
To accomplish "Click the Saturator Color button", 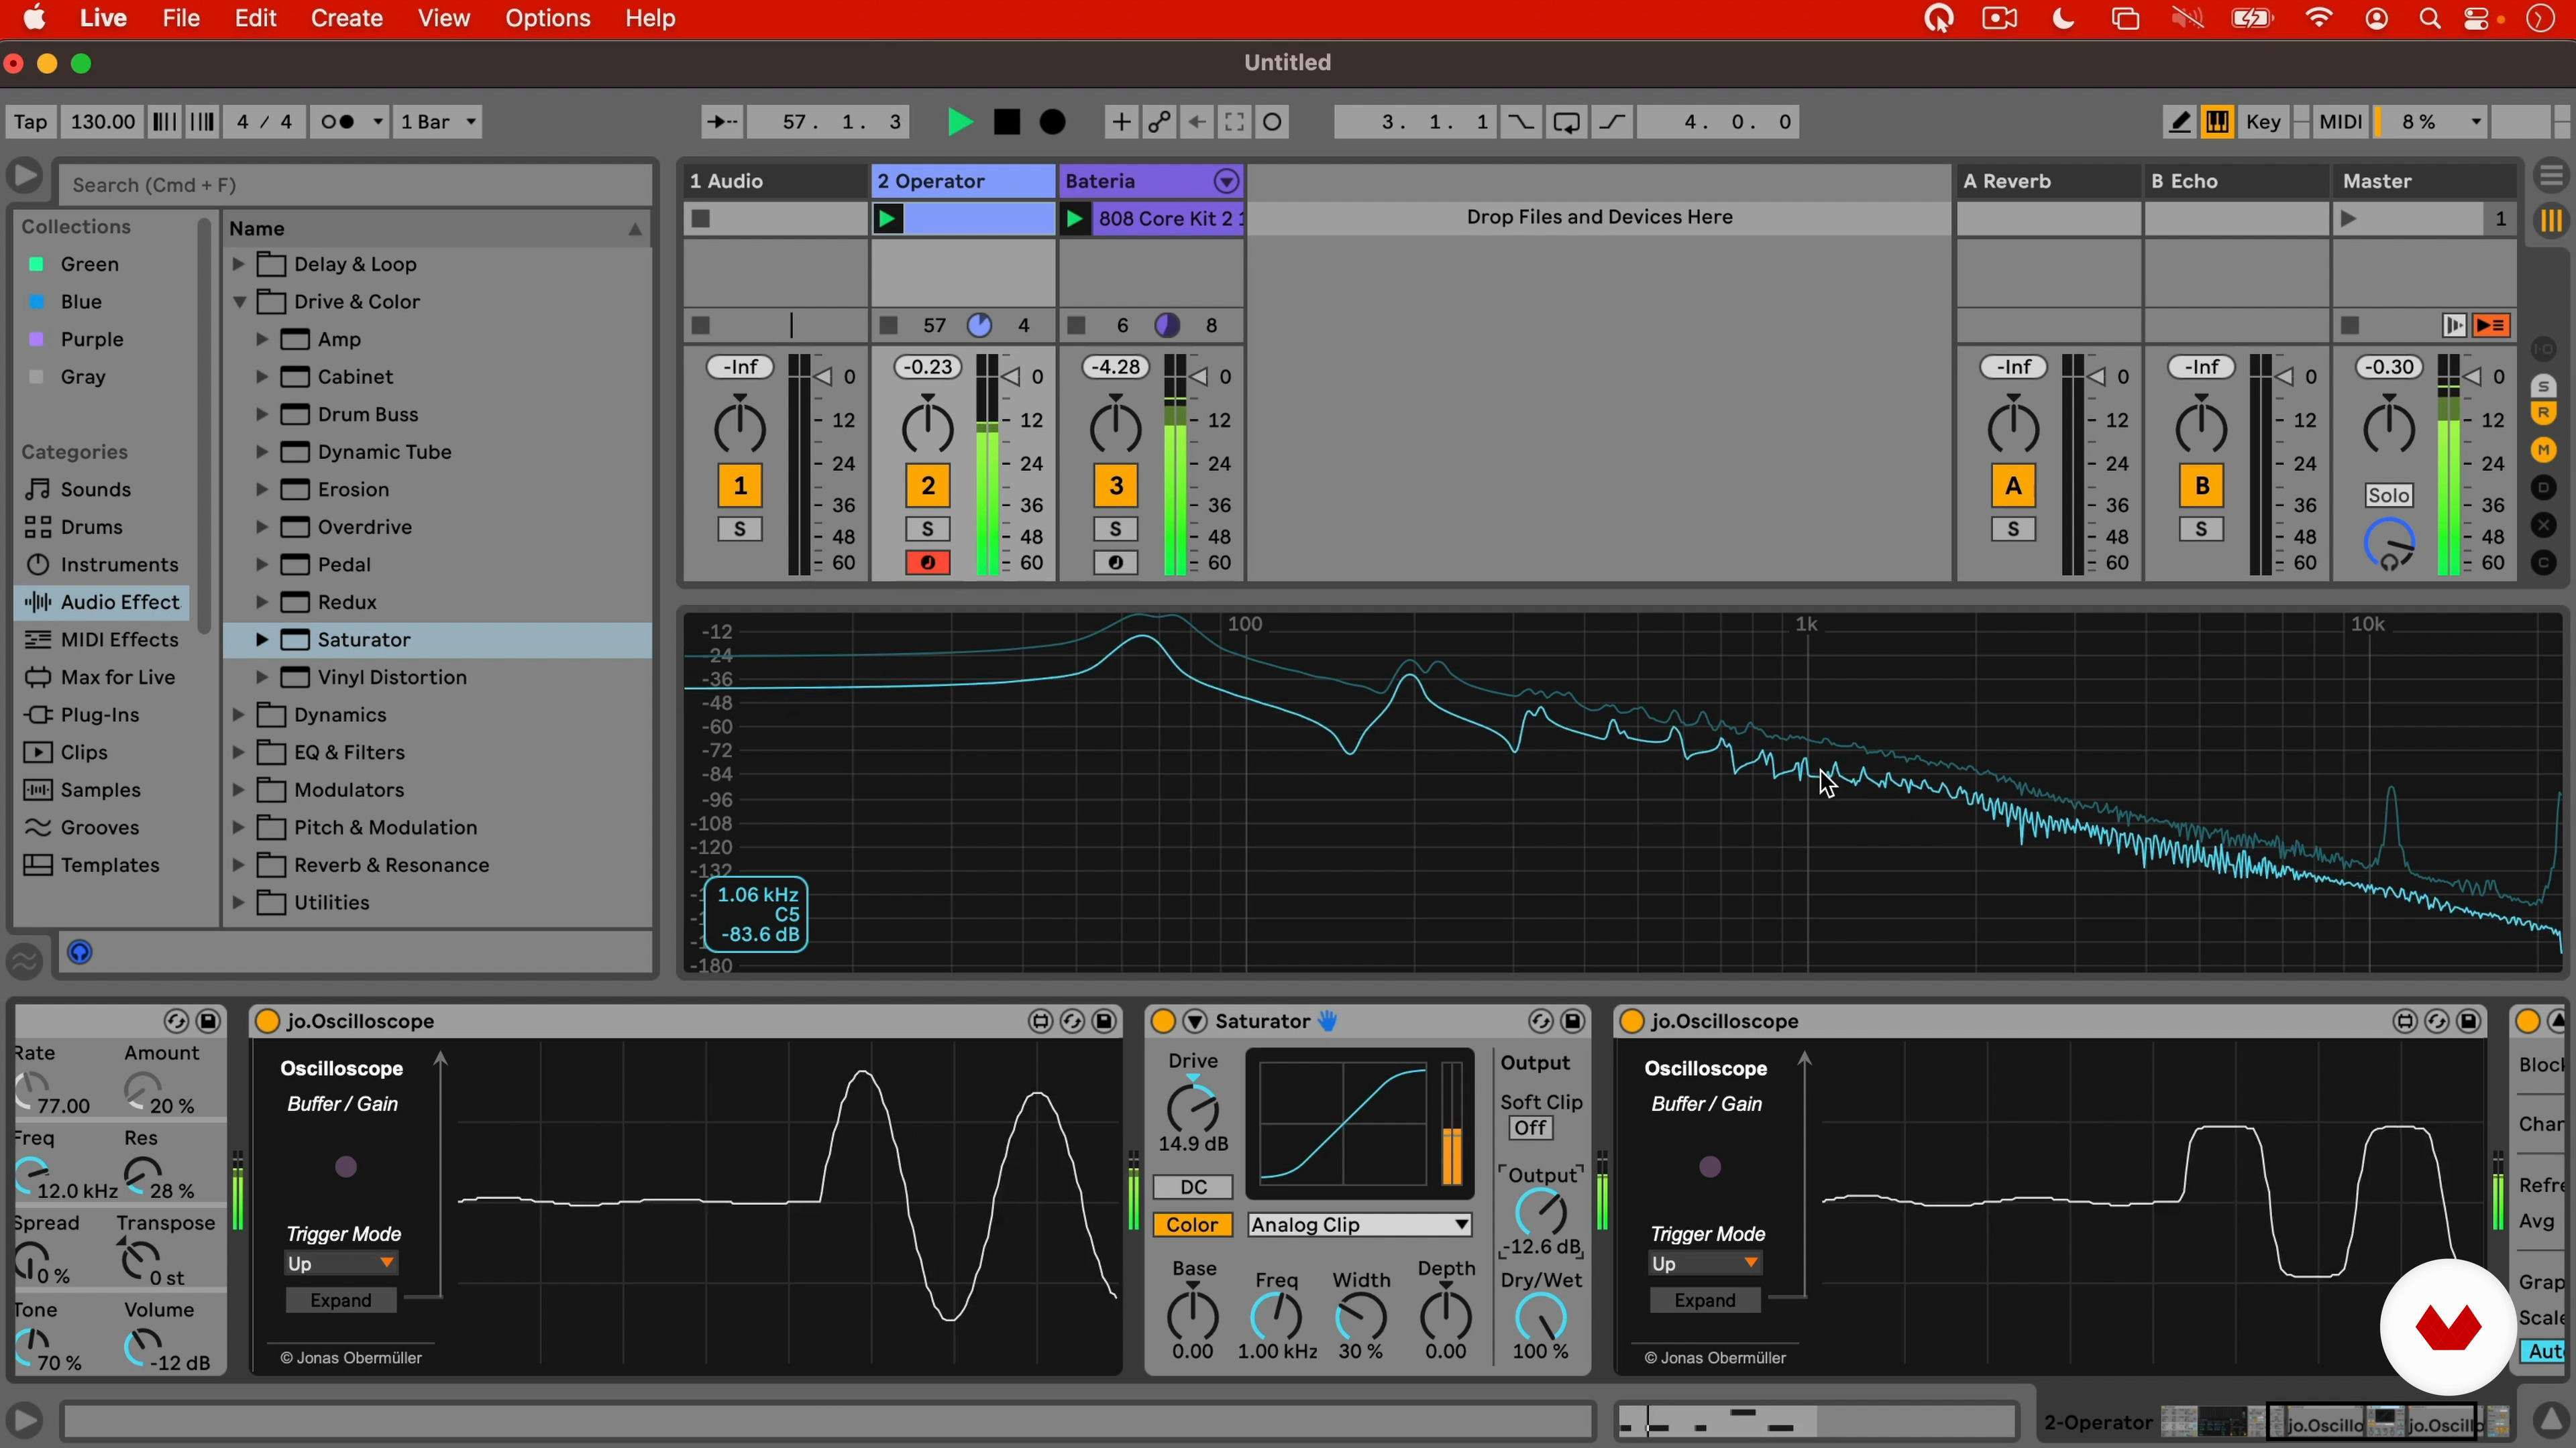I will (1193, 1225).
